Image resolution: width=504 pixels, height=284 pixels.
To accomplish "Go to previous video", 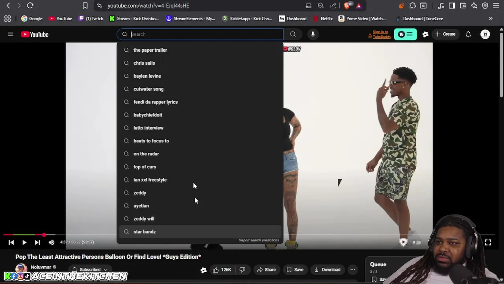I will 11,242.
